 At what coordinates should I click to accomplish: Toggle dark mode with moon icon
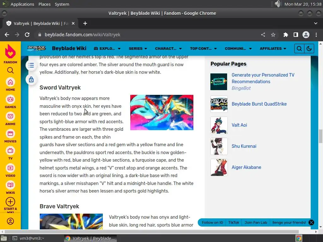tap(309, 49)
